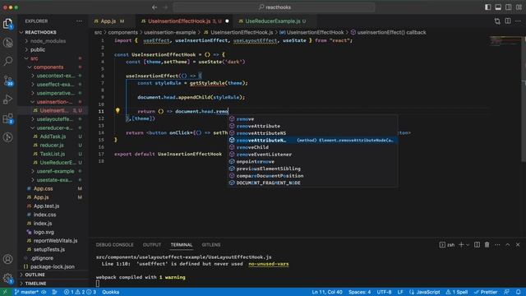Open the Extensions view
This screenshot has width=526, height=296.
pos(7,118)
